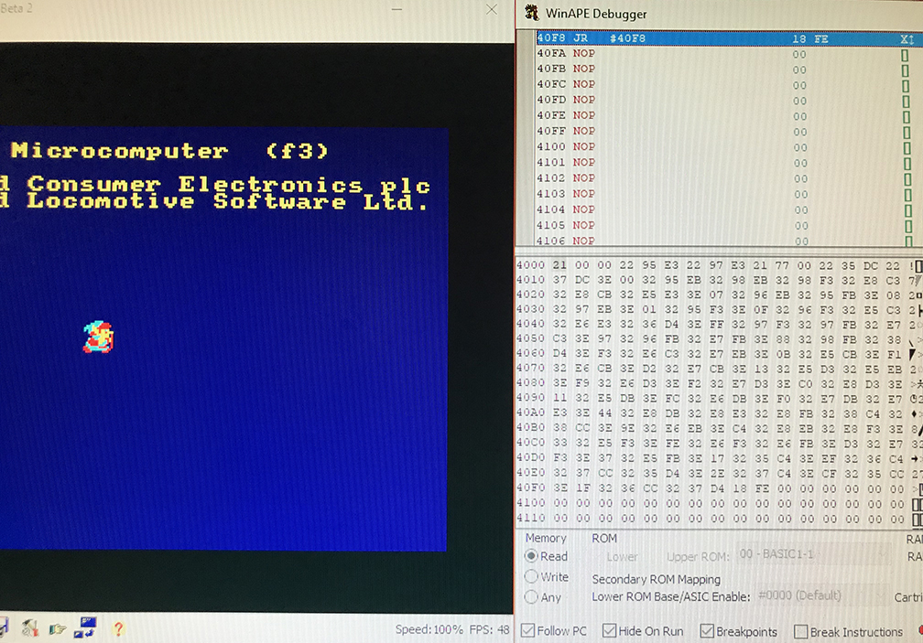Click the Speed: 100% status text
This screenshot has width=923, height=643.
(429, 629)
